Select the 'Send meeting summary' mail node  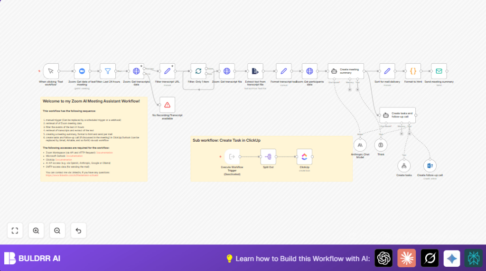coord(439,71)
